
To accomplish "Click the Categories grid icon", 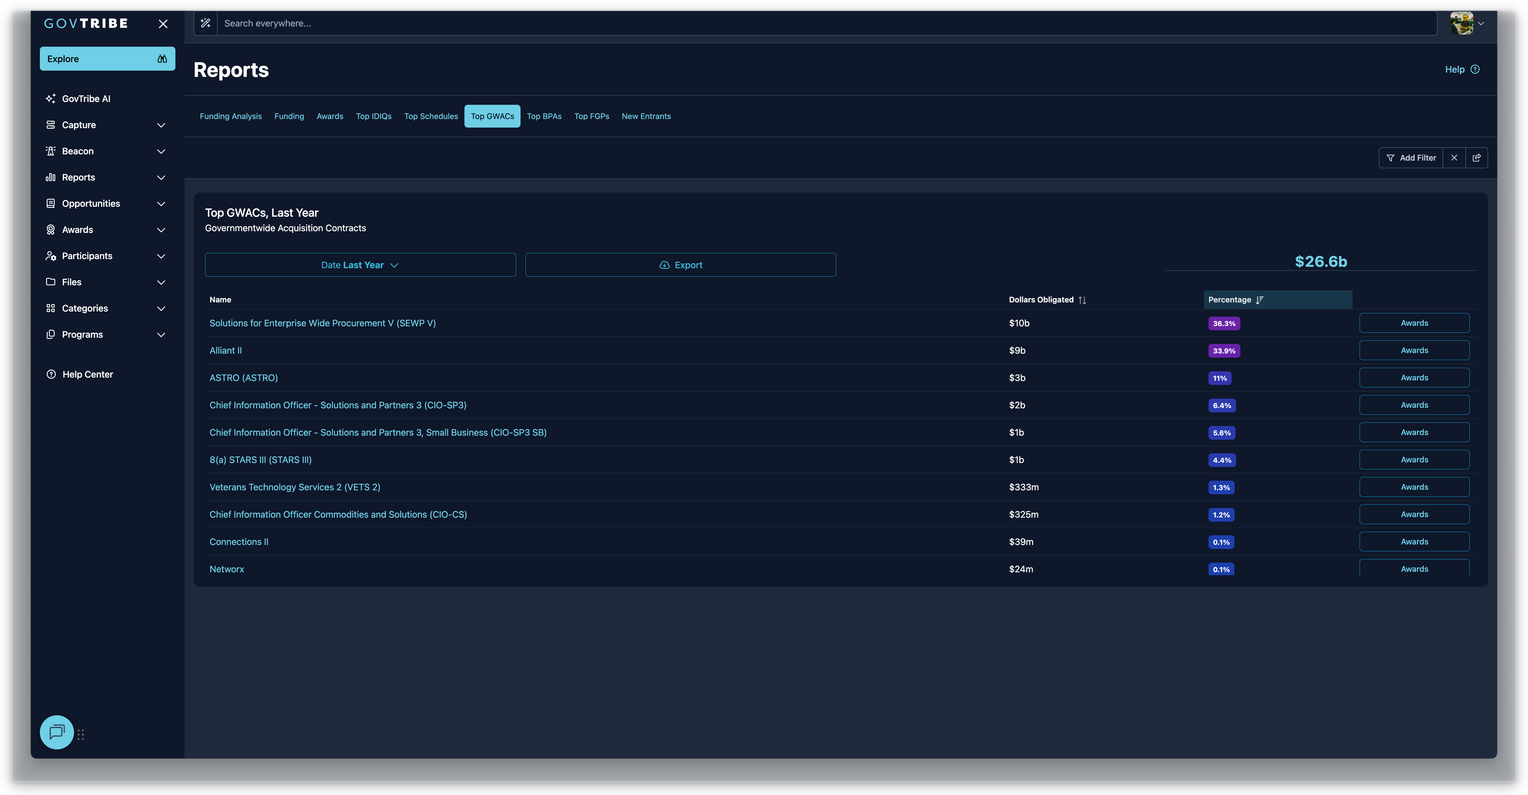I will click(51, 308).
